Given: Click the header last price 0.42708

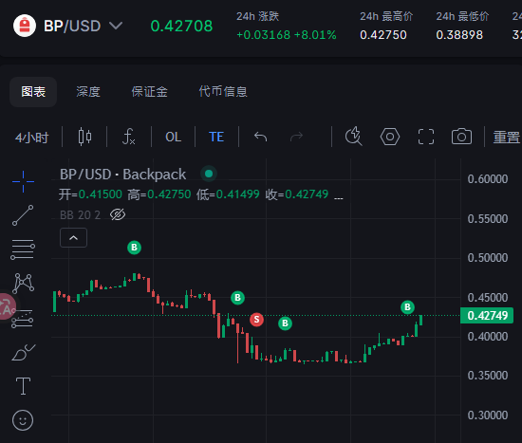Looking at the screenshot, I should (181, 26).
